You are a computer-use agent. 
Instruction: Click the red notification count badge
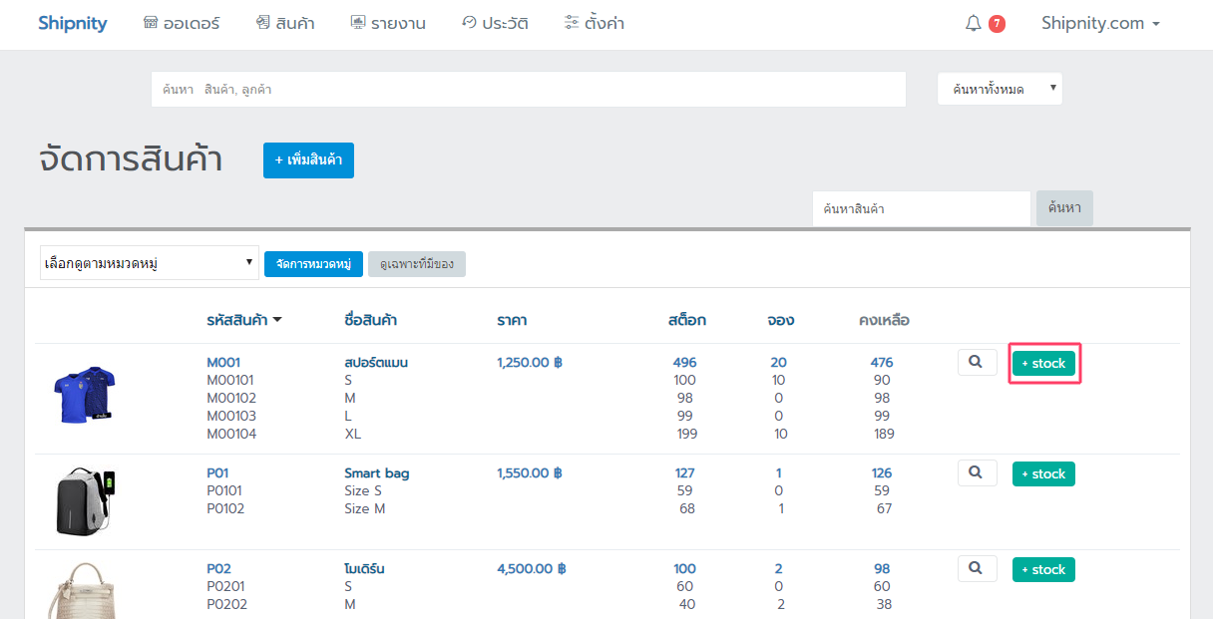(997, 24)
